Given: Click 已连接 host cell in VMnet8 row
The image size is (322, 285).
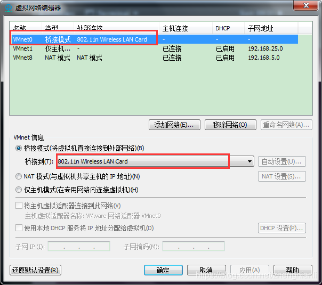Looking at the screenshot, I should 172,58.
